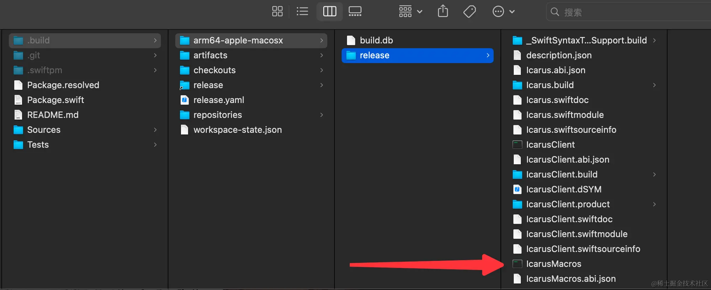
Task: Open the More actions menu
Action: [x=503, y=11]
